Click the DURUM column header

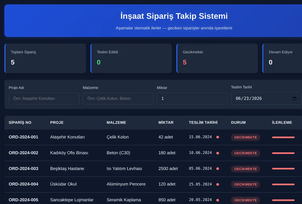[238, 123]
